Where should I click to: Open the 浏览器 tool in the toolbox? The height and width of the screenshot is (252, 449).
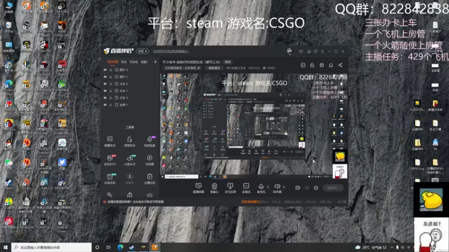click(x=149, y=160)
